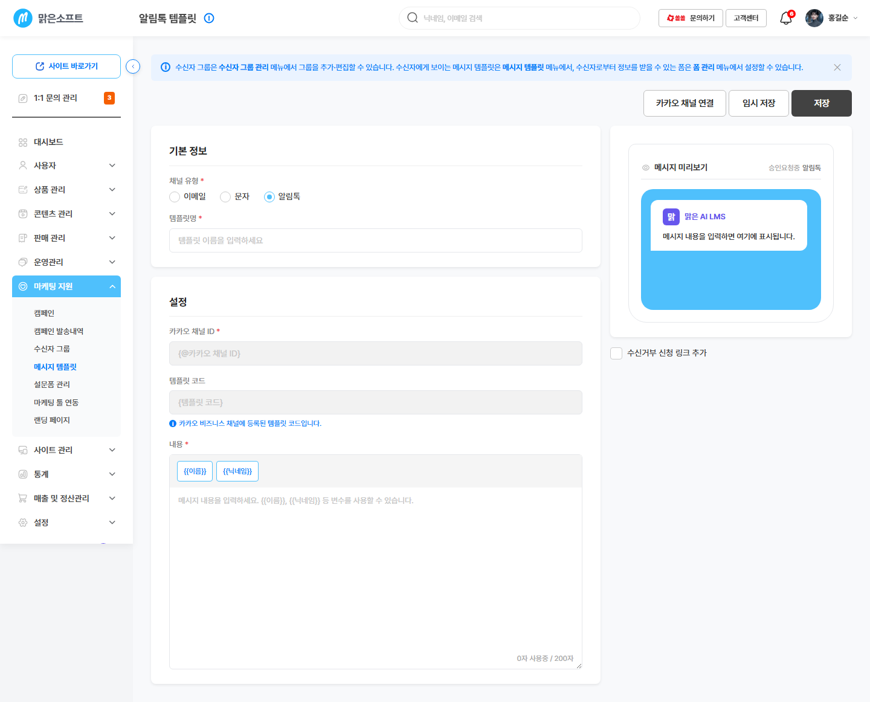Select the 문자 channel type radio
This screenshot has height=702, width=870.
click(225, 197)
